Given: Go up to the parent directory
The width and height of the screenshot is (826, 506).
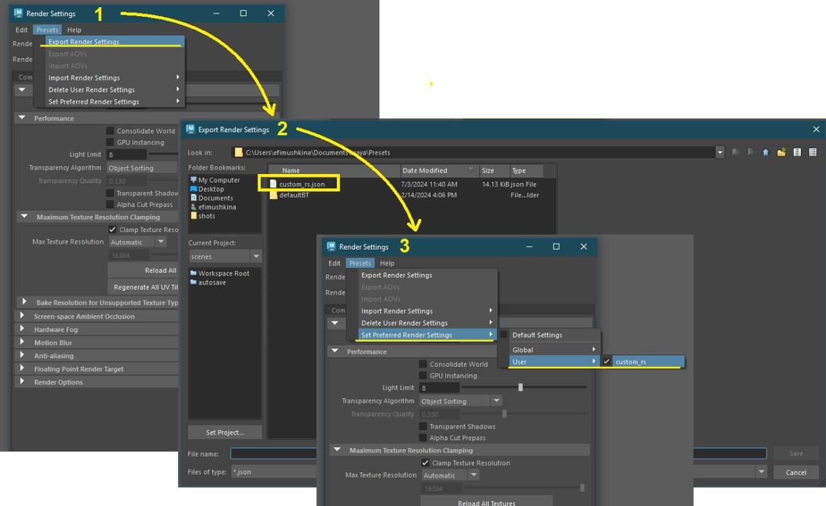Looking at the screenshot, I should (765, 152).
